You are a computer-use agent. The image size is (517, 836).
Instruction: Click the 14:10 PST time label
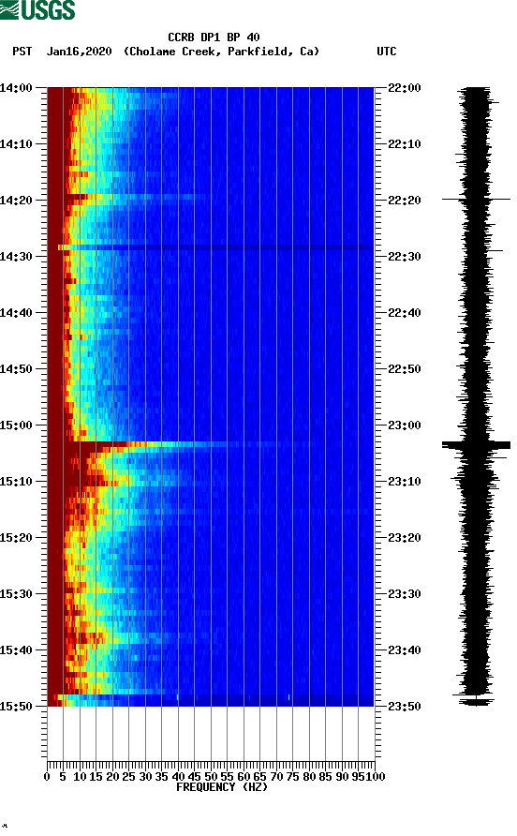[16, 144]
